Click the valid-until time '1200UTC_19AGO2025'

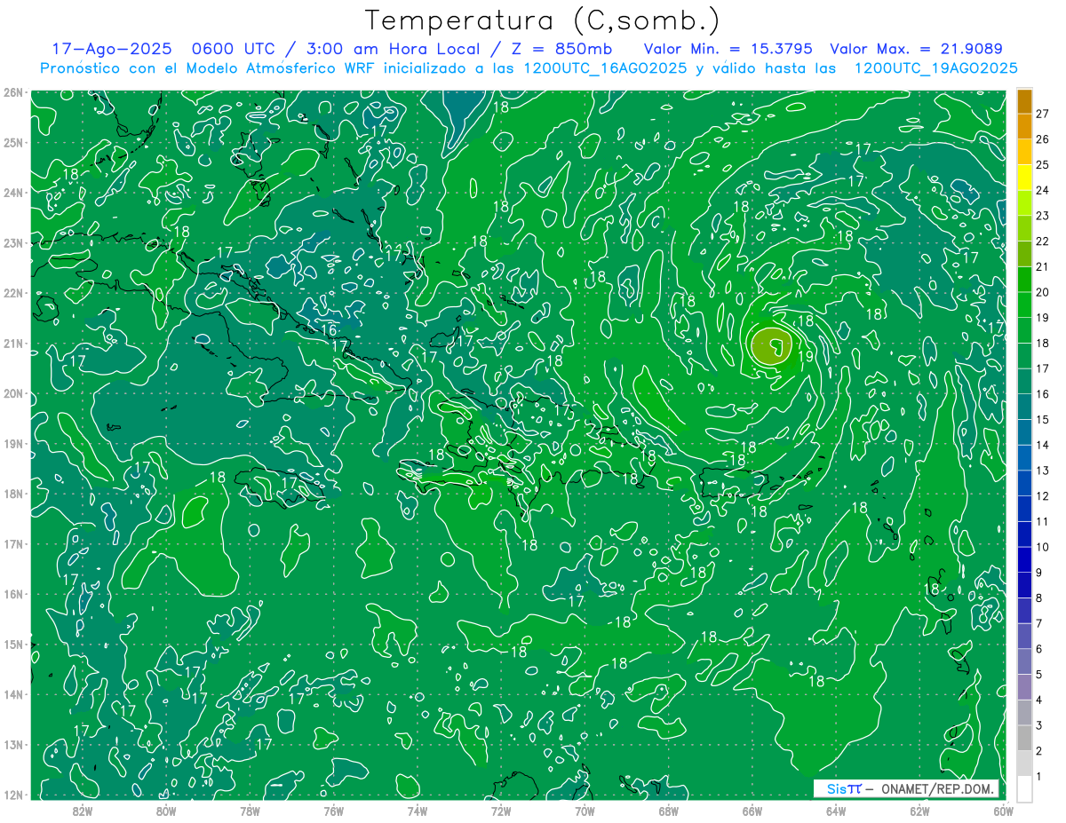[935, 68]
